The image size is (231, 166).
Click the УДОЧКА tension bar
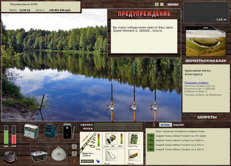coord(118,125)
